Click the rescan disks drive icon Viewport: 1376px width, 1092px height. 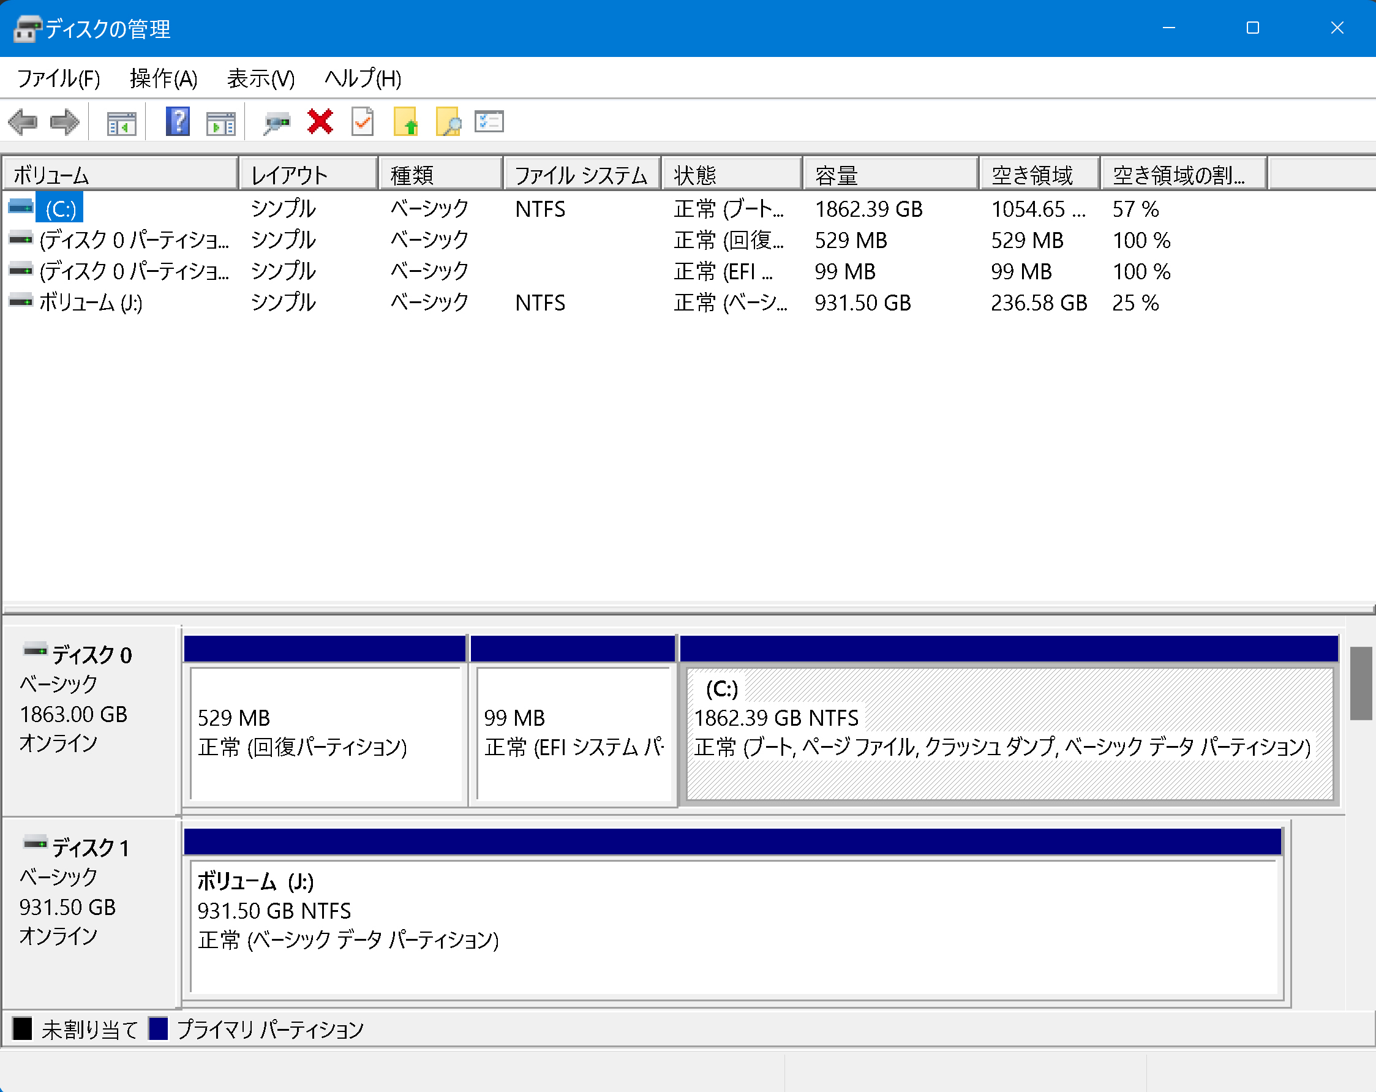coord(277,121)
